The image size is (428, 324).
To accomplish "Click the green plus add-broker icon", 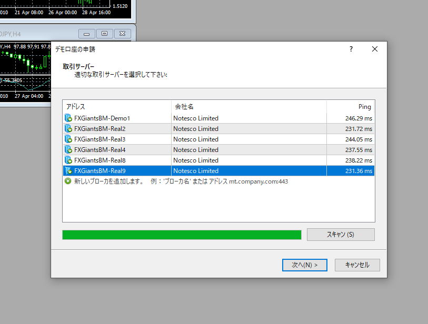I will tap(68, 181).
